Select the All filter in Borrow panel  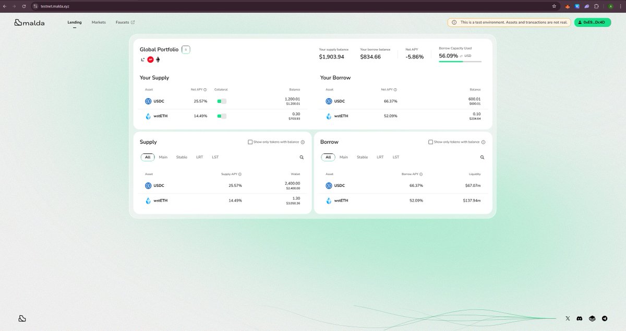tap(328, 157)
